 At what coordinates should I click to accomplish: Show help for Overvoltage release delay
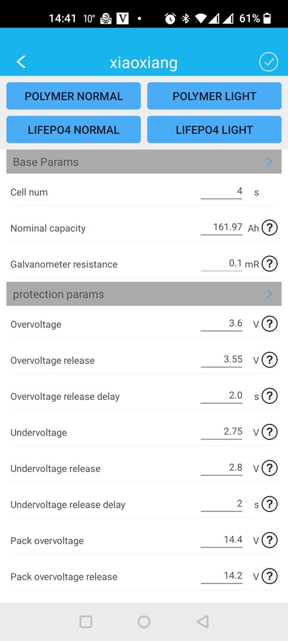click(x=269, y=396)
